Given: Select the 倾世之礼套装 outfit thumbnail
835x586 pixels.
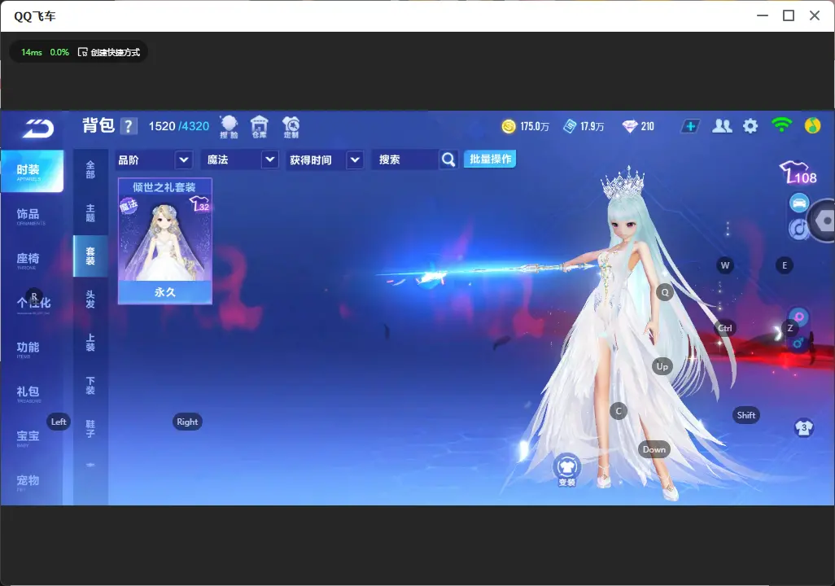Looking at the screenshot, I should [x=165, y=241].
